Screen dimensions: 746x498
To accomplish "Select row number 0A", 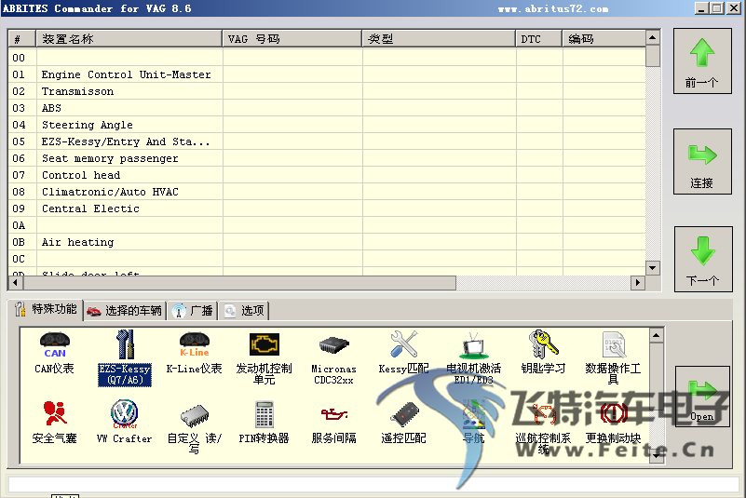I will pyautogui.click(x=327, y=225).
